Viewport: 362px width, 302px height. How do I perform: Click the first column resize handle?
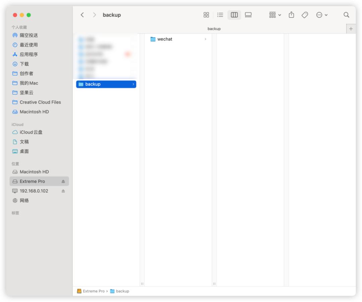(142, 284)
